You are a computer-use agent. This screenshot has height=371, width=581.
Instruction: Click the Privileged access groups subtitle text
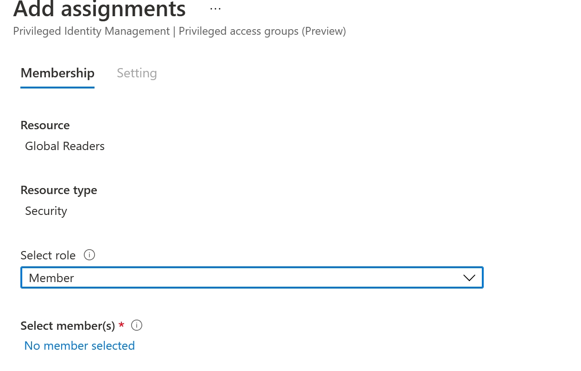click(239, 31)
